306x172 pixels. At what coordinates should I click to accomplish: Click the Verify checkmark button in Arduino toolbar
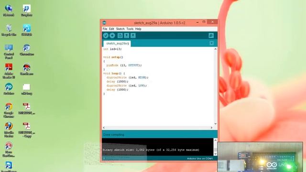pyautogui.click(x=106, y=35)
